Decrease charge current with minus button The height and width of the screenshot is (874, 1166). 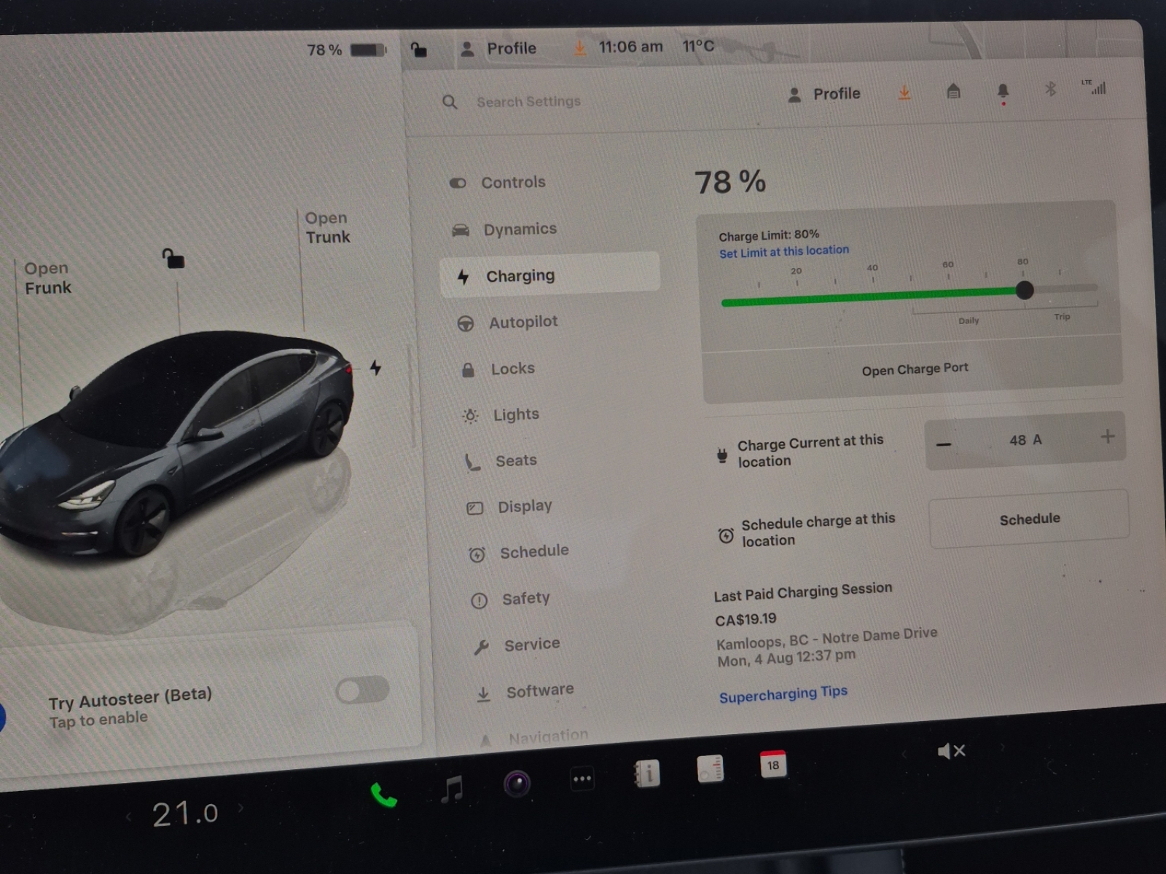coord(944,444)
